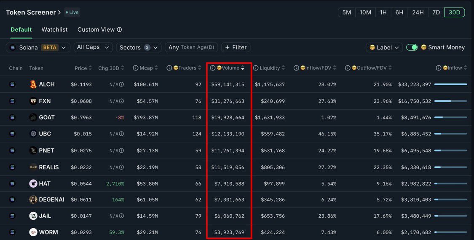Click the + Filter button
474x240 pixels.
click(x=236, y=48)
